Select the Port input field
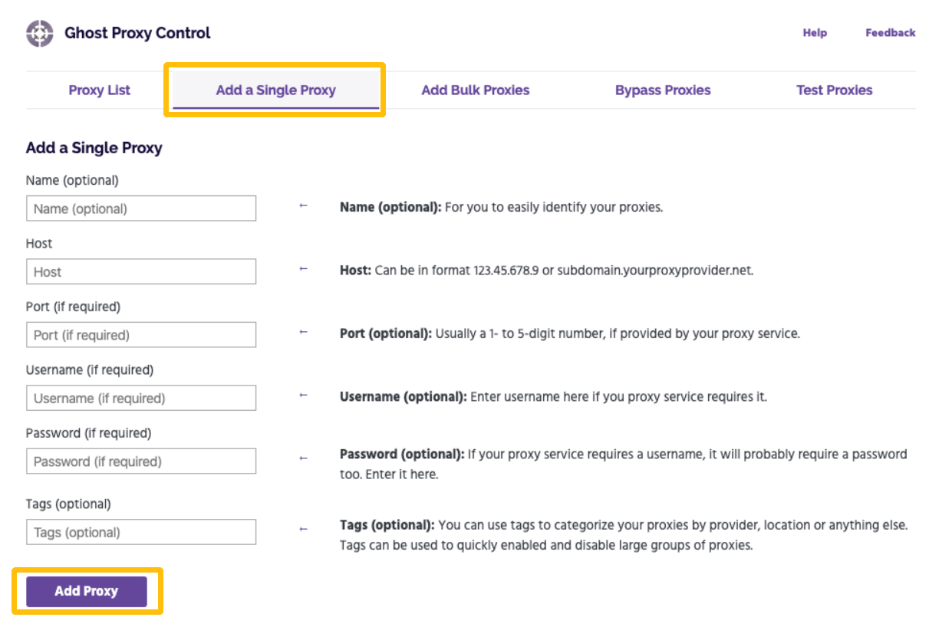Viewport: 929px width, 627px height. coord(141,334)
